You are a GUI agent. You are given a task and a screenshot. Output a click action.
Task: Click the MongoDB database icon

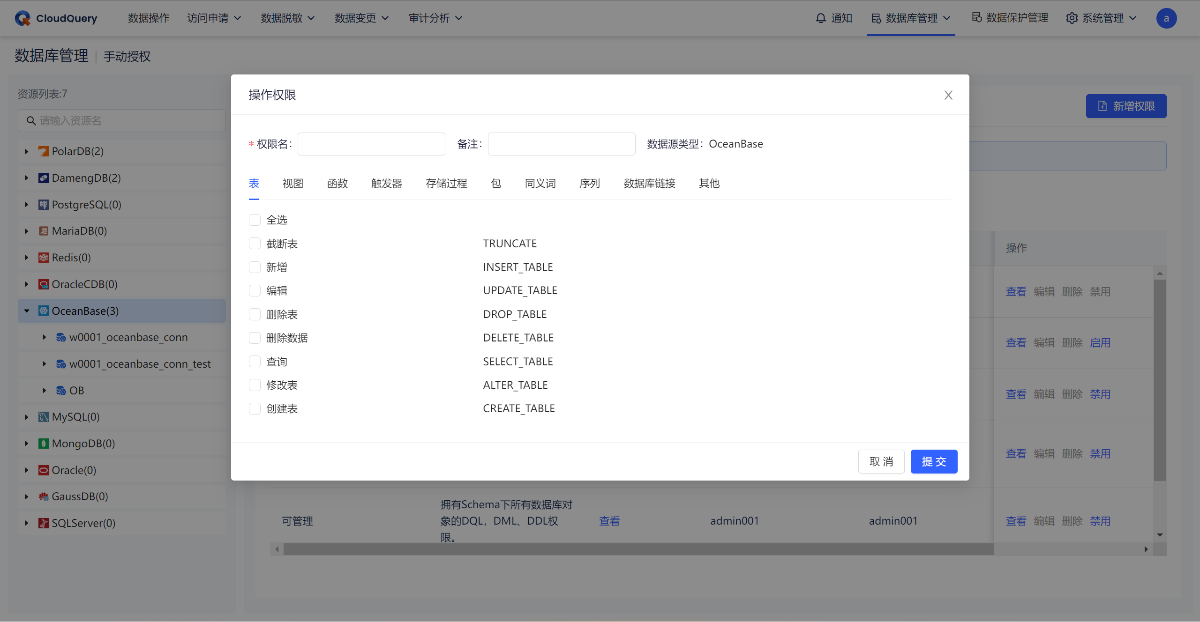(x=43, y=444)
